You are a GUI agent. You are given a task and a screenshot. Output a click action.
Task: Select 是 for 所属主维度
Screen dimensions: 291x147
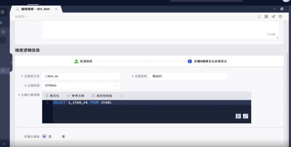(x=58, y=137)
